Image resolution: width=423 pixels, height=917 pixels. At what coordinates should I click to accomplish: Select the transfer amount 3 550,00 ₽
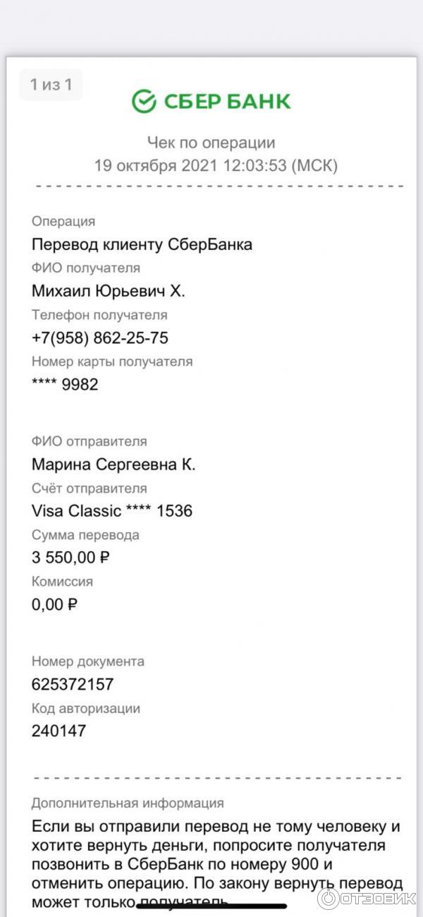tap(70, 558)
